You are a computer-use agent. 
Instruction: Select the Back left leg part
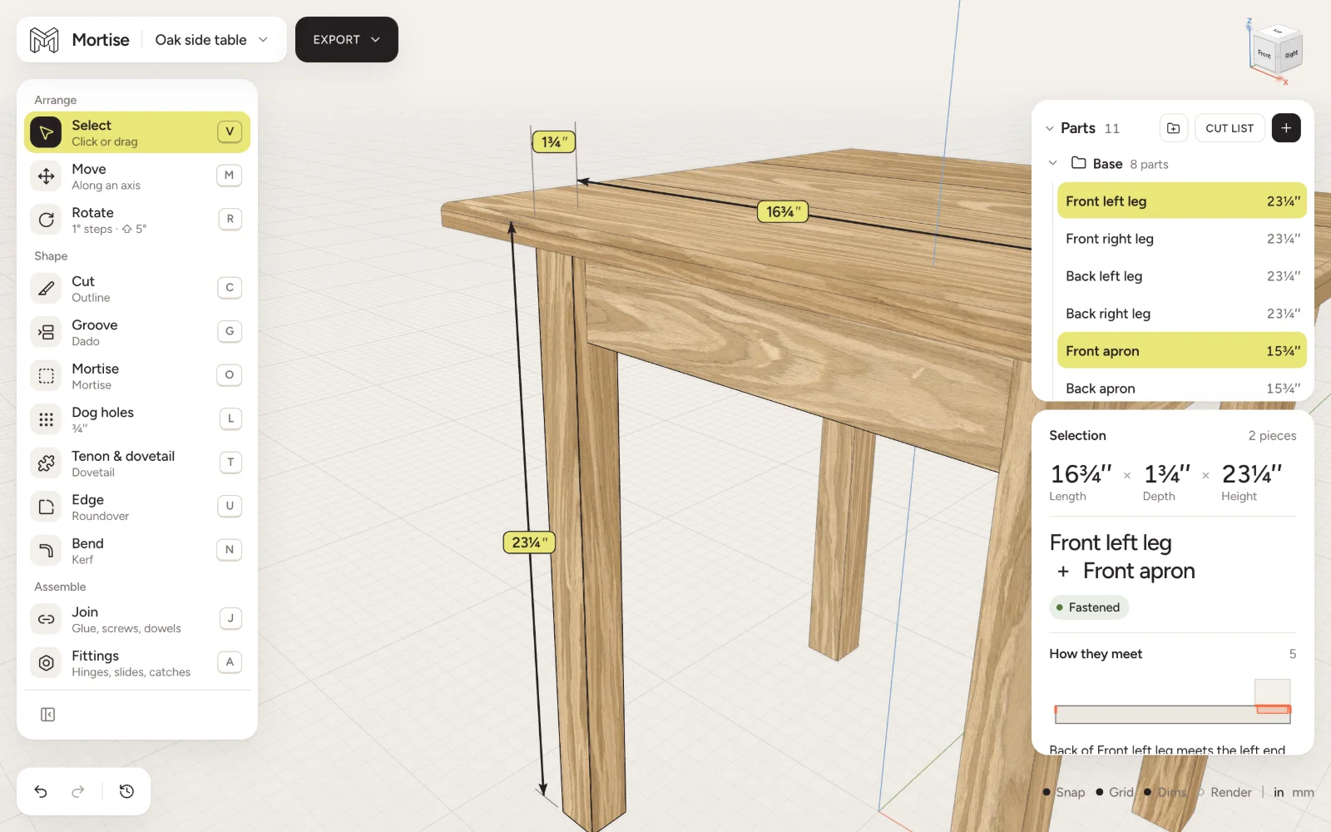(1182, 276)
